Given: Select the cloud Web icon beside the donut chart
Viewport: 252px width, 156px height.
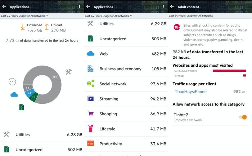Looking at the screenshot, I should (14, 94).
